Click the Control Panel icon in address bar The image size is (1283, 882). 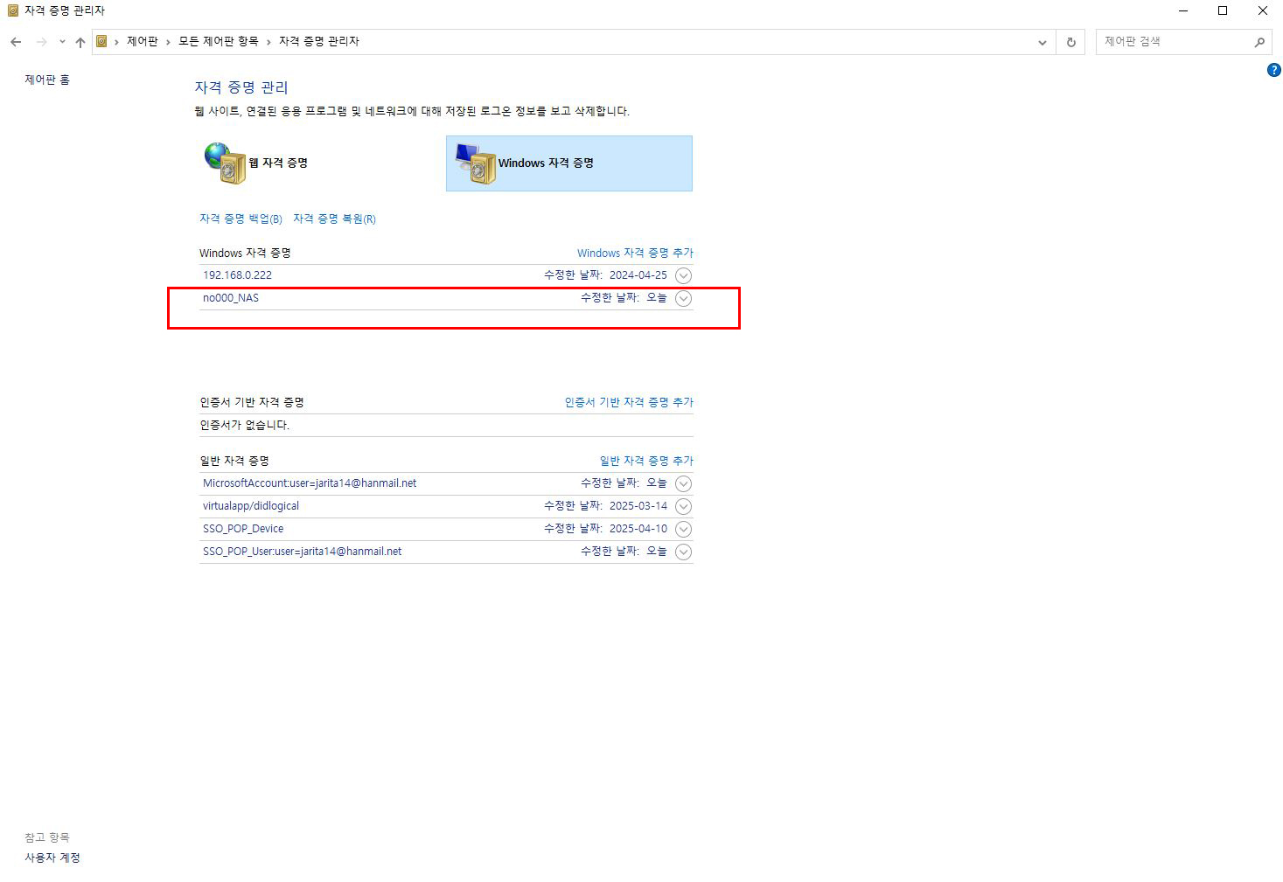(x=102, y=41)
